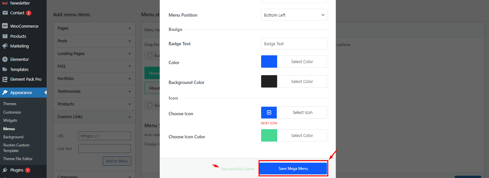Go to Theme File Editor
Screen dimensions: 489x178
click(18, 159)
